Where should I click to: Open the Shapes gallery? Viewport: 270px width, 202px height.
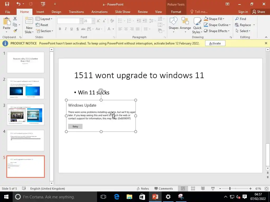(173, 25)
